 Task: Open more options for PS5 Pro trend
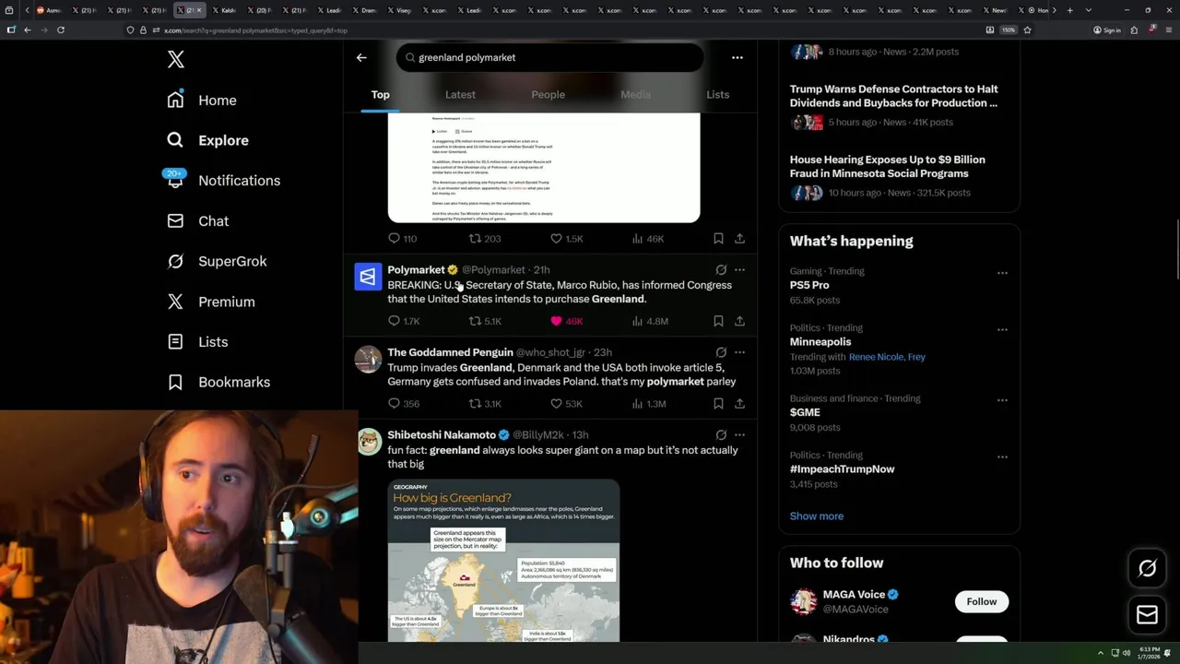(1002, 273)
